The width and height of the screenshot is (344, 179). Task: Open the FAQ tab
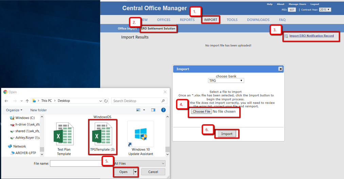click(282, 20)
